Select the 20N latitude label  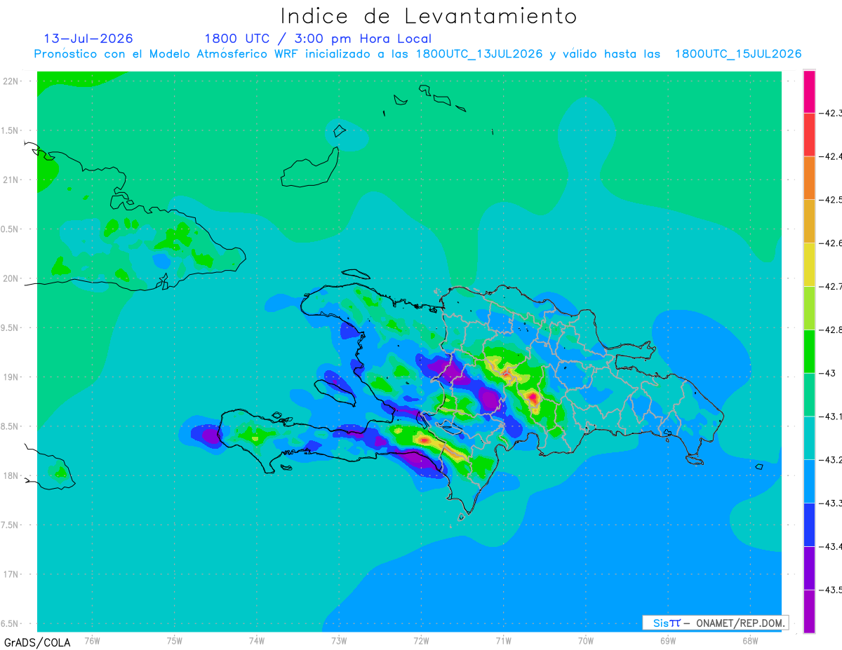(12, 278)
